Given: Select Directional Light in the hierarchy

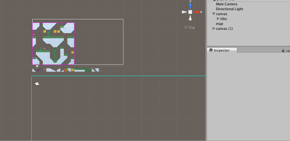Looking at the screenshot, I should pyautogui.click(x=229, y=9).
